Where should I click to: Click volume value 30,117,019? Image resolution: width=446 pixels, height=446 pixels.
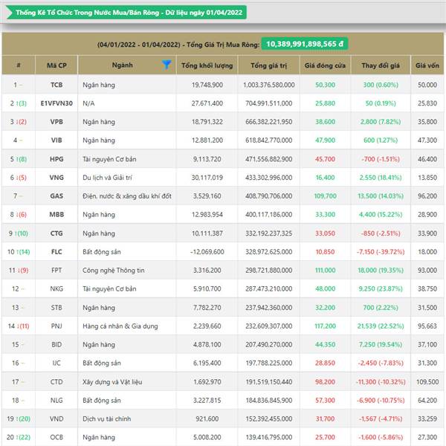click(207, 178)
